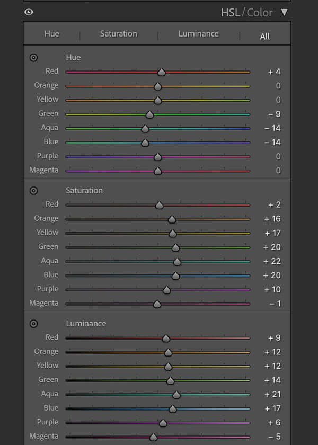The height and width of the screenshot is (445, 318).
Task: Select the Hue targeted adjustment tool
Action: [33, 58]
